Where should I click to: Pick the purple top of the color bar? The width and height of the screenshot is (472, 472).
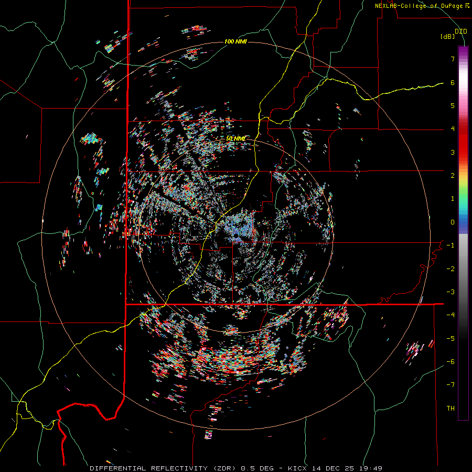[463, 50]
